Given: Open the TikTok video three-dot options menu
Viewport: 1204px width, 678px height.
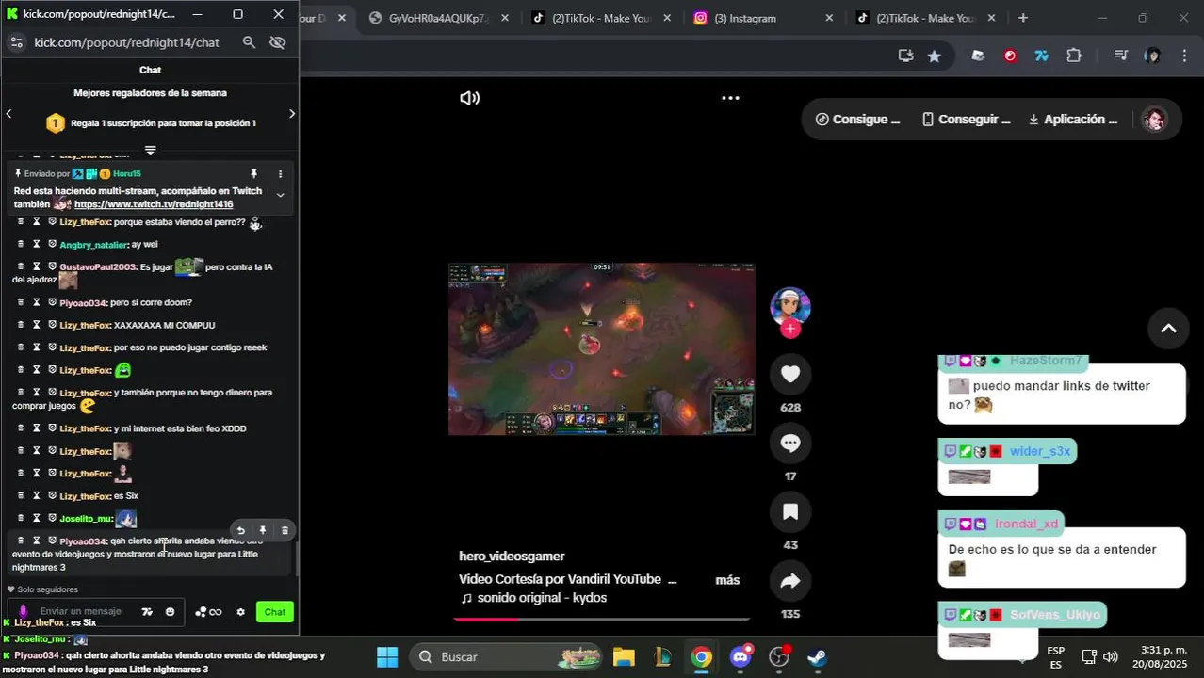Looking at the screenshot, I should [x=730, y=98].
